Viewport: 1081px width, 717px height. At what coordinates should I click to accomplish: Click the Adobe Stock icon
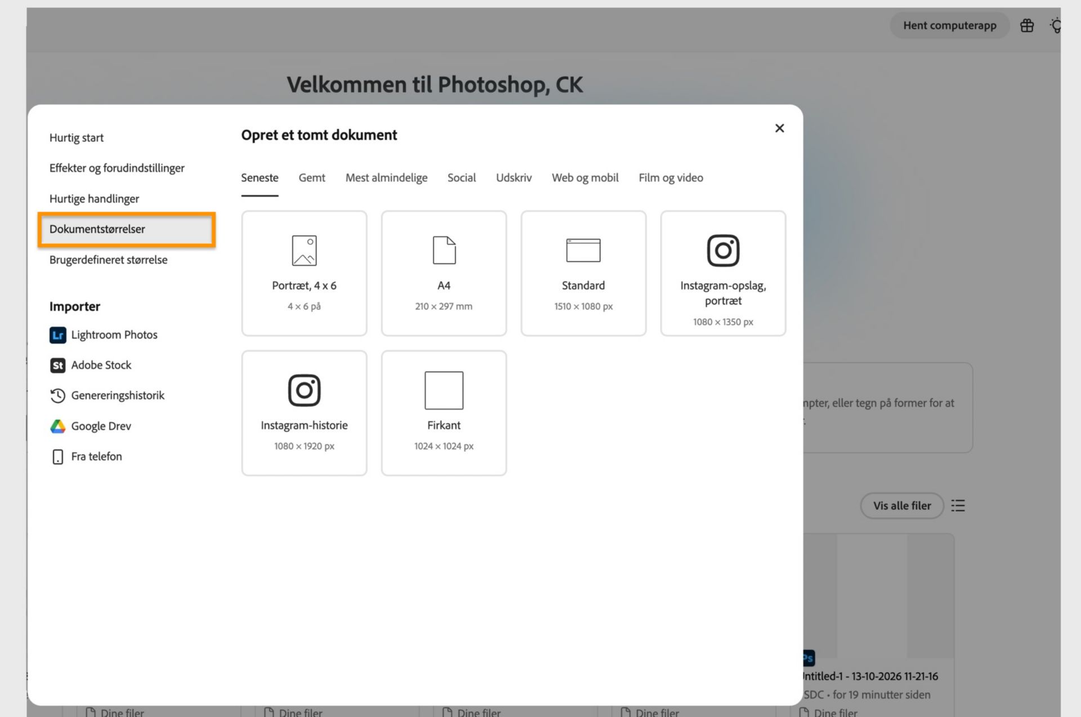pyautogui.click(x=57, y=366)
